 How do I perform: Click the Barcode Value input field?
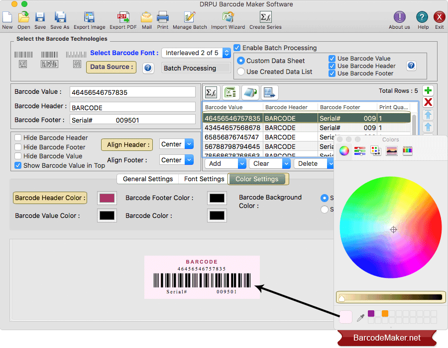132,92
